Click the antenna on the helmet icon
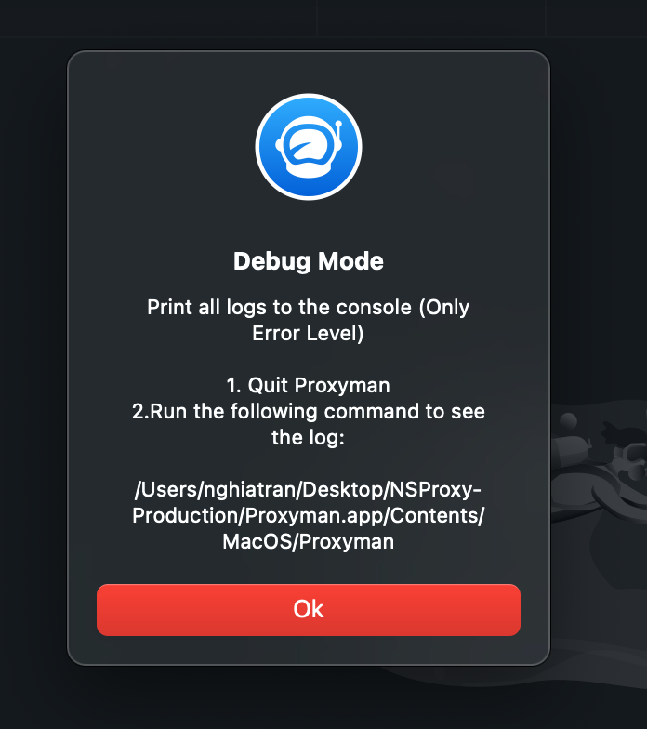Screen dimensions: 647x729 click(338, 131)
